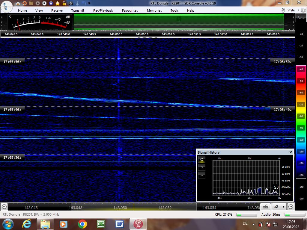Open the View ribbon tab
The width and height of the screenshot is (307, 230).
coord(39,10)
